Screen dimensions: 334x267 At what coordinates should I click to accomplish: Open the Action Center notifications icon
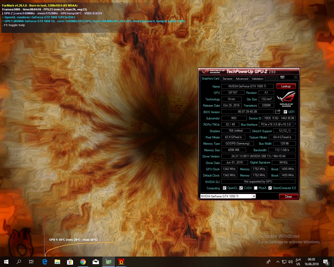326,262
